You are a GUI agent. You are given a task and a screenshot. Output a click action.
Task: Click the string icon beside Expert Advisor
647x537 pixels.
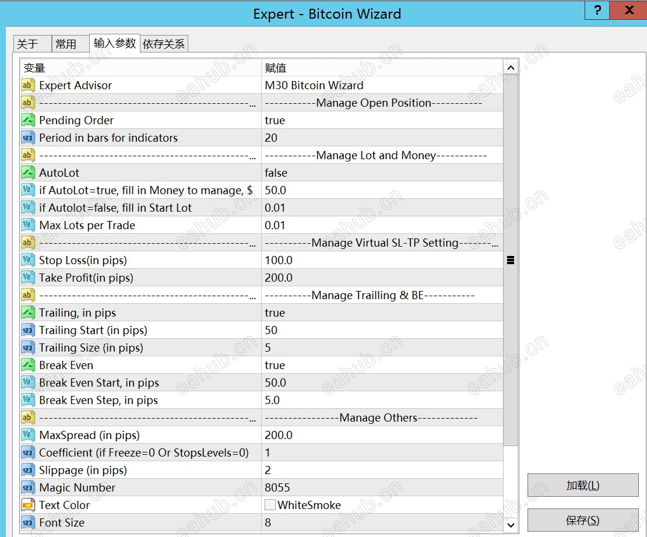pyautogui.click(x=27, y=85)
